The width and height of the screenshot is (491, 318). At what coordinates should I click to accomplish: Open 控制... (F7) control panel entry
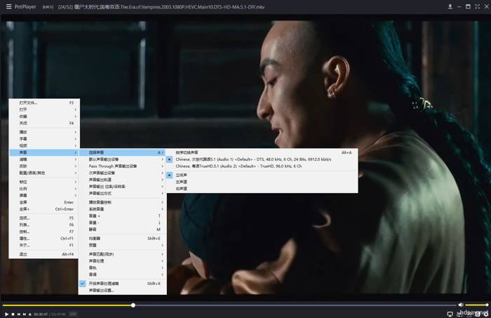(44, 232)
